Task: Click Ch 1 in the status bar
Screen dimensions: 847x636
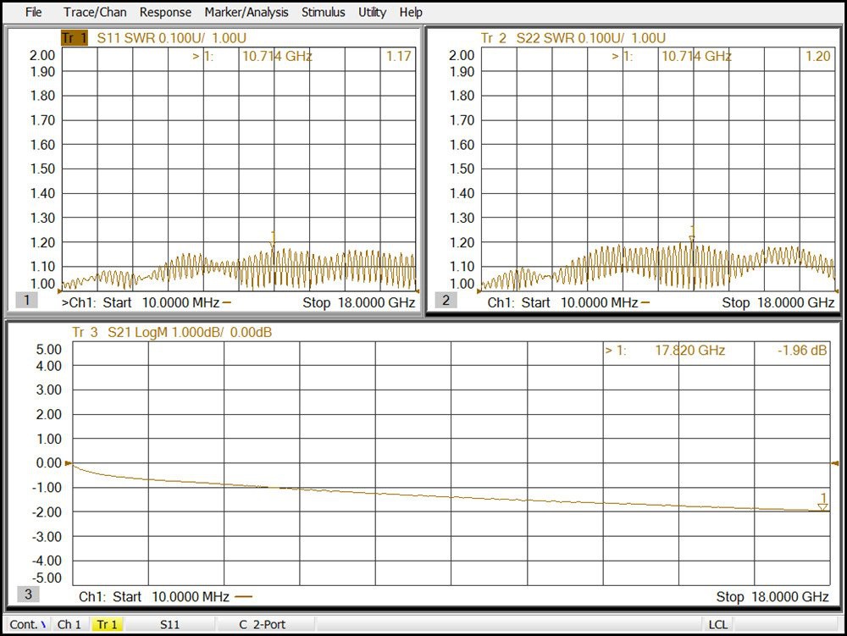Action: (69, 625)
